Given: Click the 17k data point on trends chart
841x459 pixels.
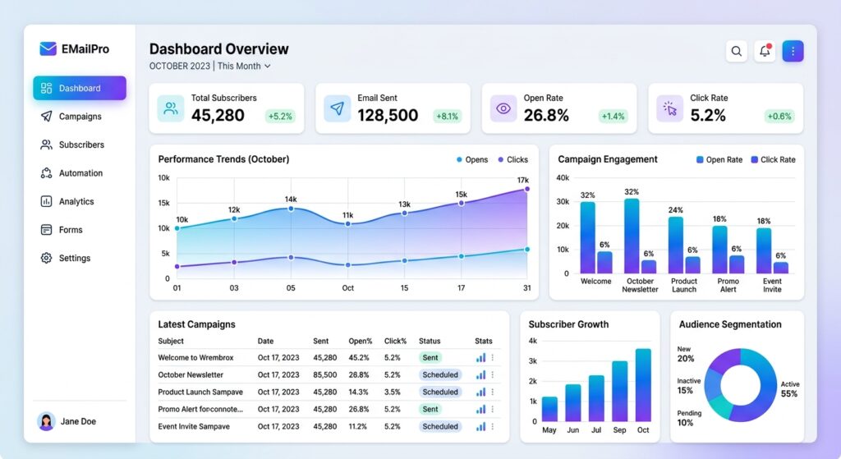Looking at the screenshot, I should point(527,189).
